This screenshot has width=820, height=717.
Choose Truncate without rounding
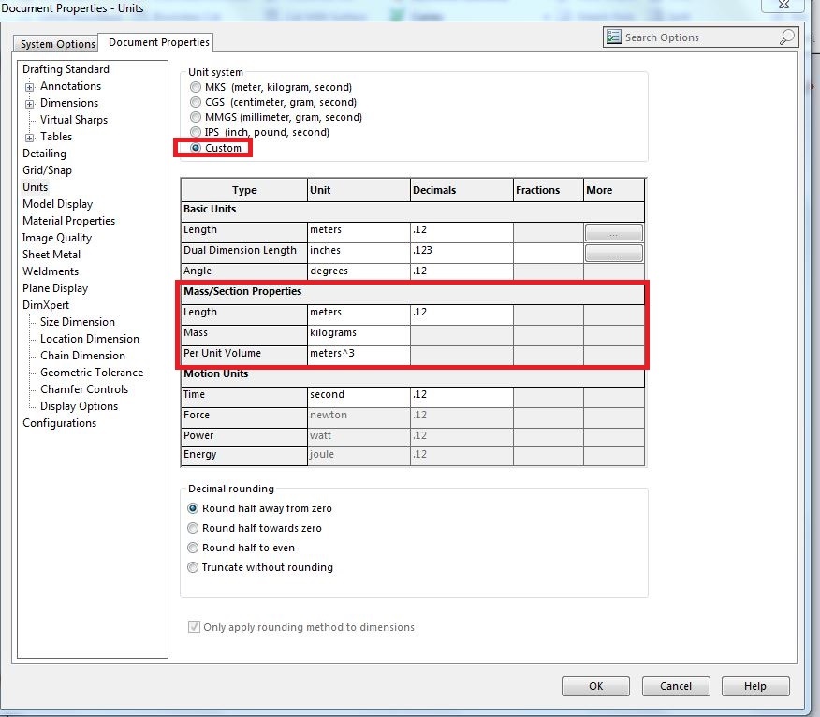coord(193,567)
